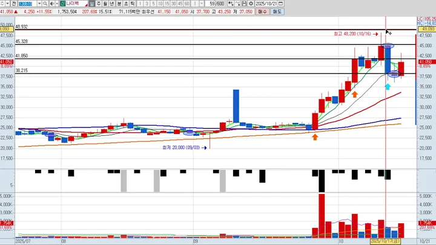436x245 pixels.
Task: Click the save chart floppy icon
Action: click(x=244, y=4)
